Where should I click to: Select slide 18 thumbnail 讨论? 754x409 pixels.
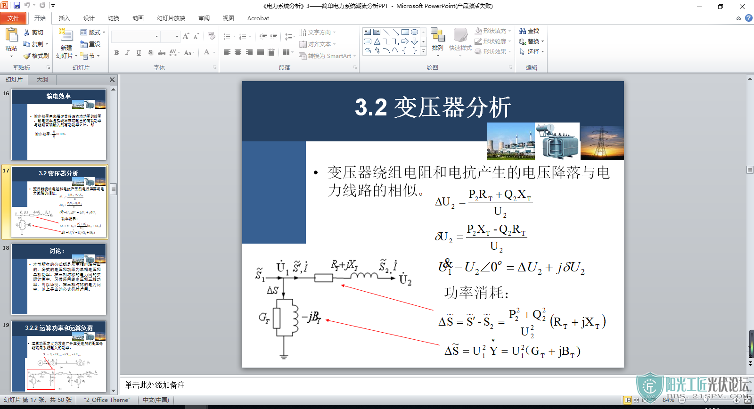59,279
